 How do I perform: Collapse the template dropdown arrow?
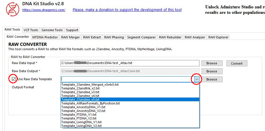point(197,79)
